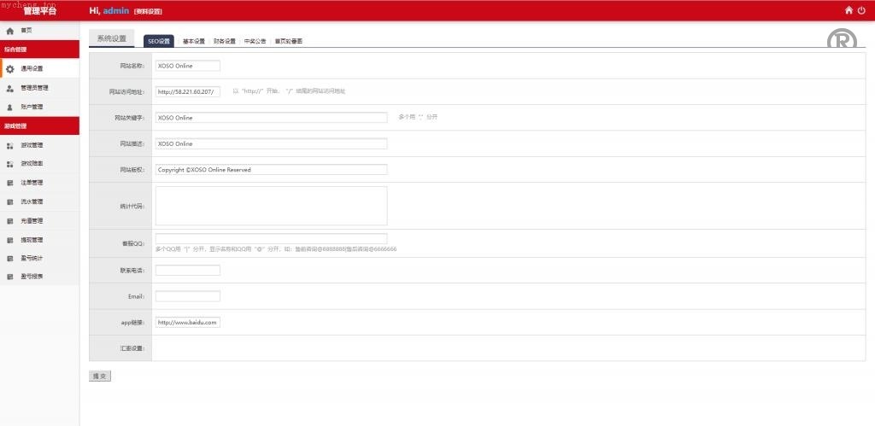875x426 pixels.
Task: Switch to the 基本设置 tab
Action: (194, 41)
